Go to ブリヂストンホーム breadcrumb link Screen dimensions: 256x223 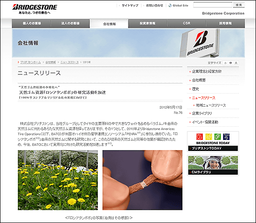pyautogui.click(x=31, y=62)
